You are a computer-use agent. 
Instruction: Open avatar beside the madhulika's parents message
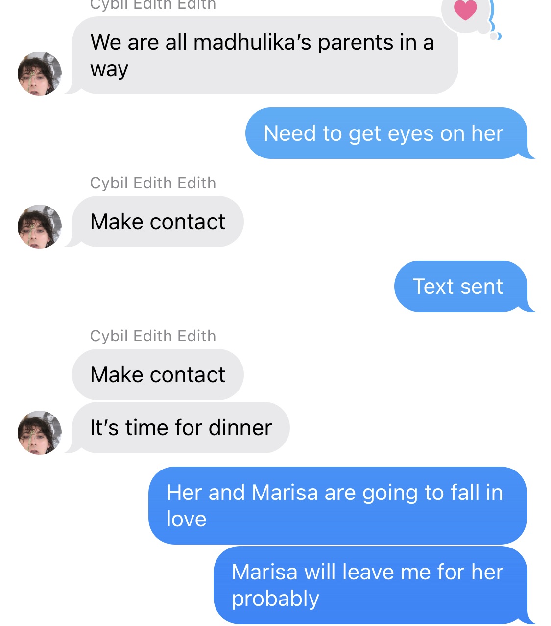coord(40,74)
